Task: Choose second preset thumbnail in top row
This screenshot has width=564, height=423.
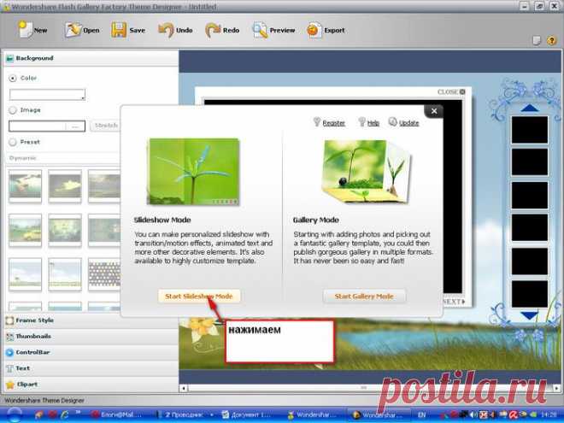Action: pos(65,186)
